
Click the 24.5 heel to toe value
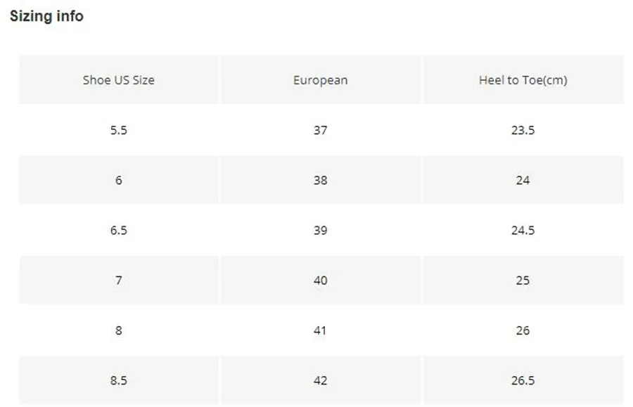523,231
